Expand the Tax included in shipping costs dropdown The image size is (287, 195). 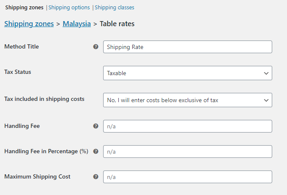coord(187,100)
